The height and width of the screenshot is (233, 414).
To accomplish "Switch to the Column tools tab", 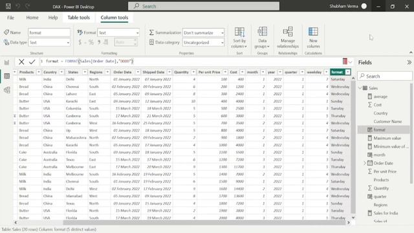I will coord(114,17).
